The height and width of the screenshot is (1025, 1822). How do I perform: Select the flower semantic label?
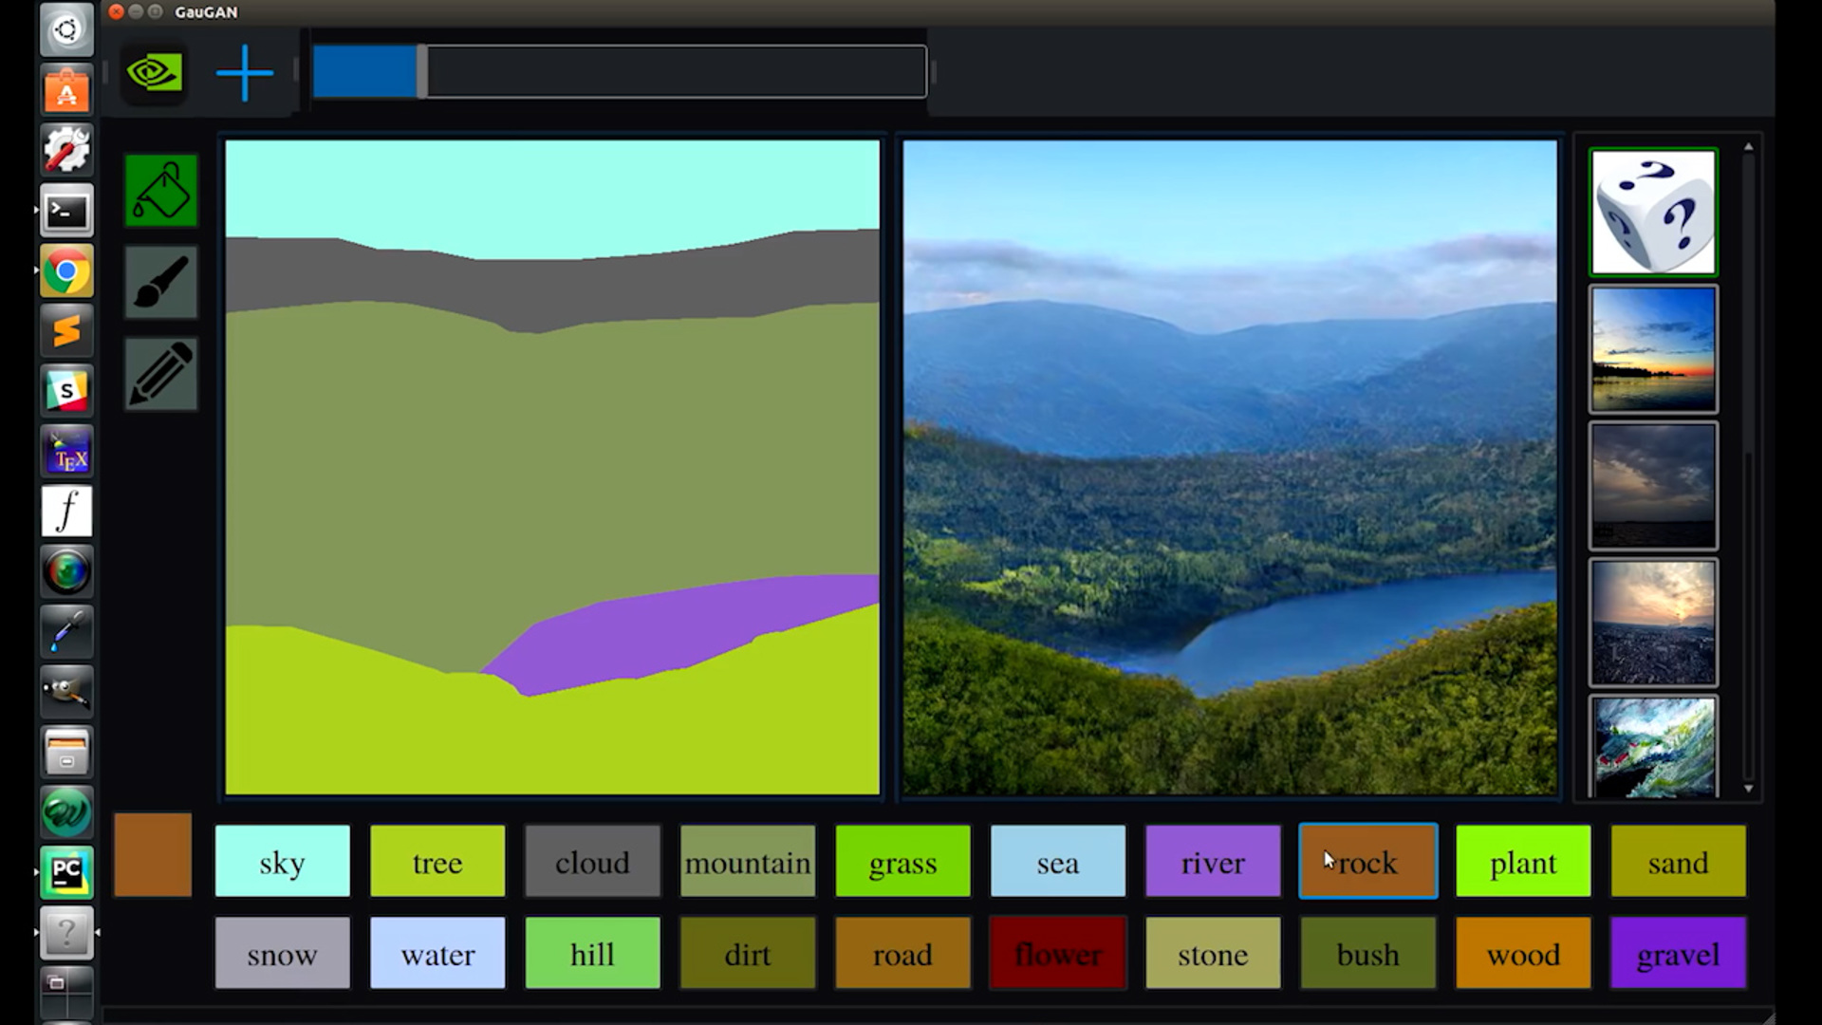[x=1057, y=954]
